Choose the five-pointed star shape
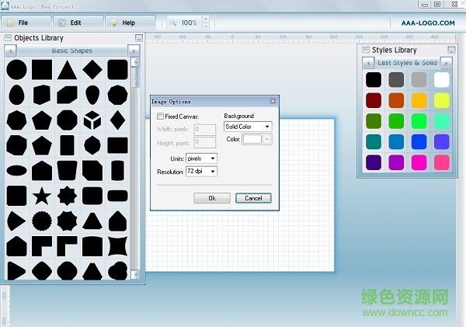466x327 pixels. [42, 194]
